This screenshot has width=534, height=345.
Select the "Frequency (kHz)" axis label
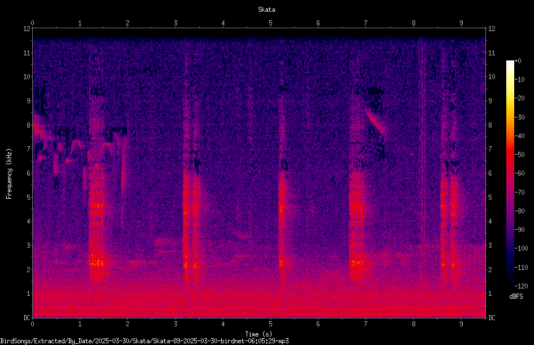[x=9, y=174]
